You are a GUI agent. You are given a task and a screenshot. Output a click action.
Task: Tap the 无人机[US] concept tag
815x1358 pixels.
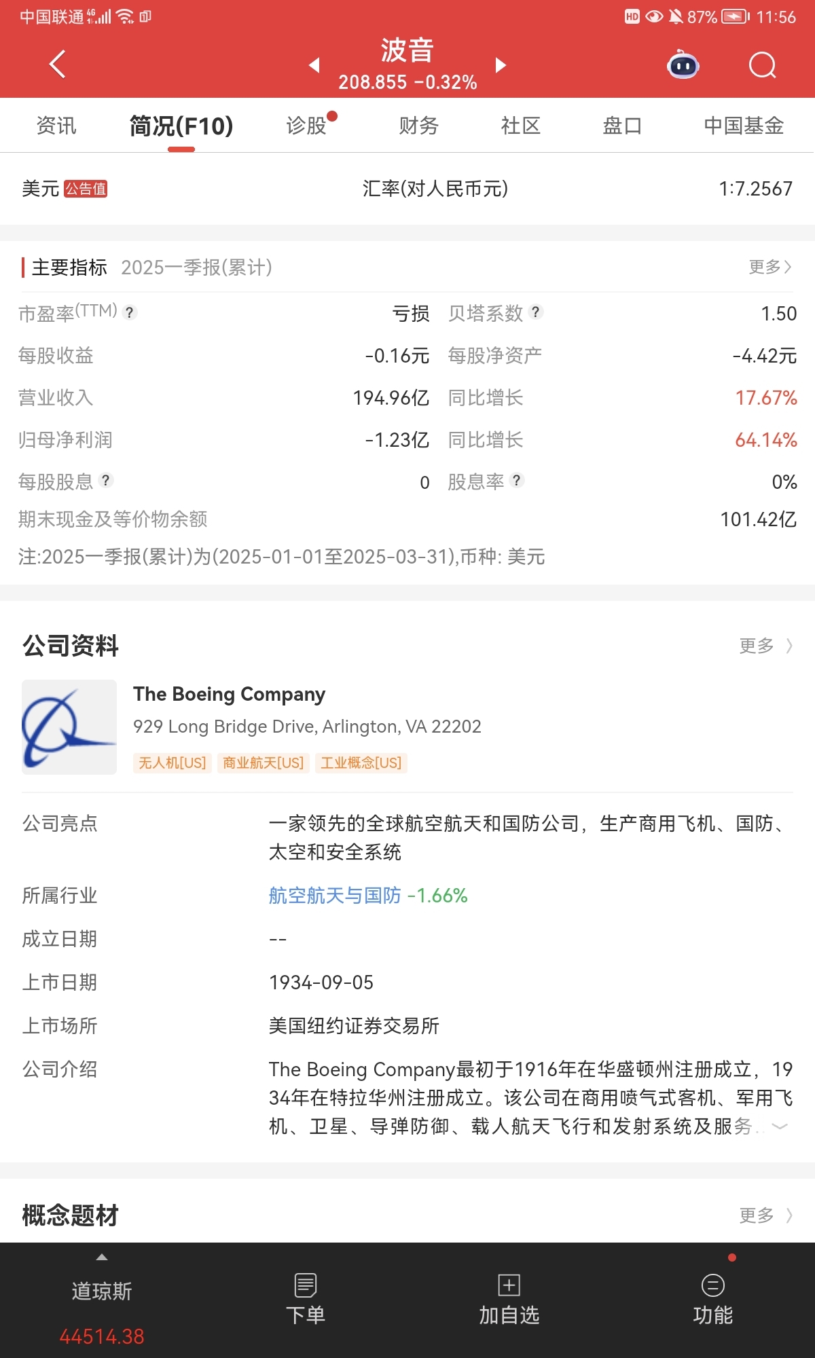tap(173, 763)
